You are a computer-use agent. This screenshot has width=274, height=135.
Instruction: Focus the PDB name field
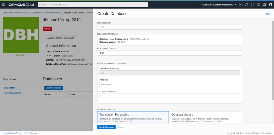(170, 53)
